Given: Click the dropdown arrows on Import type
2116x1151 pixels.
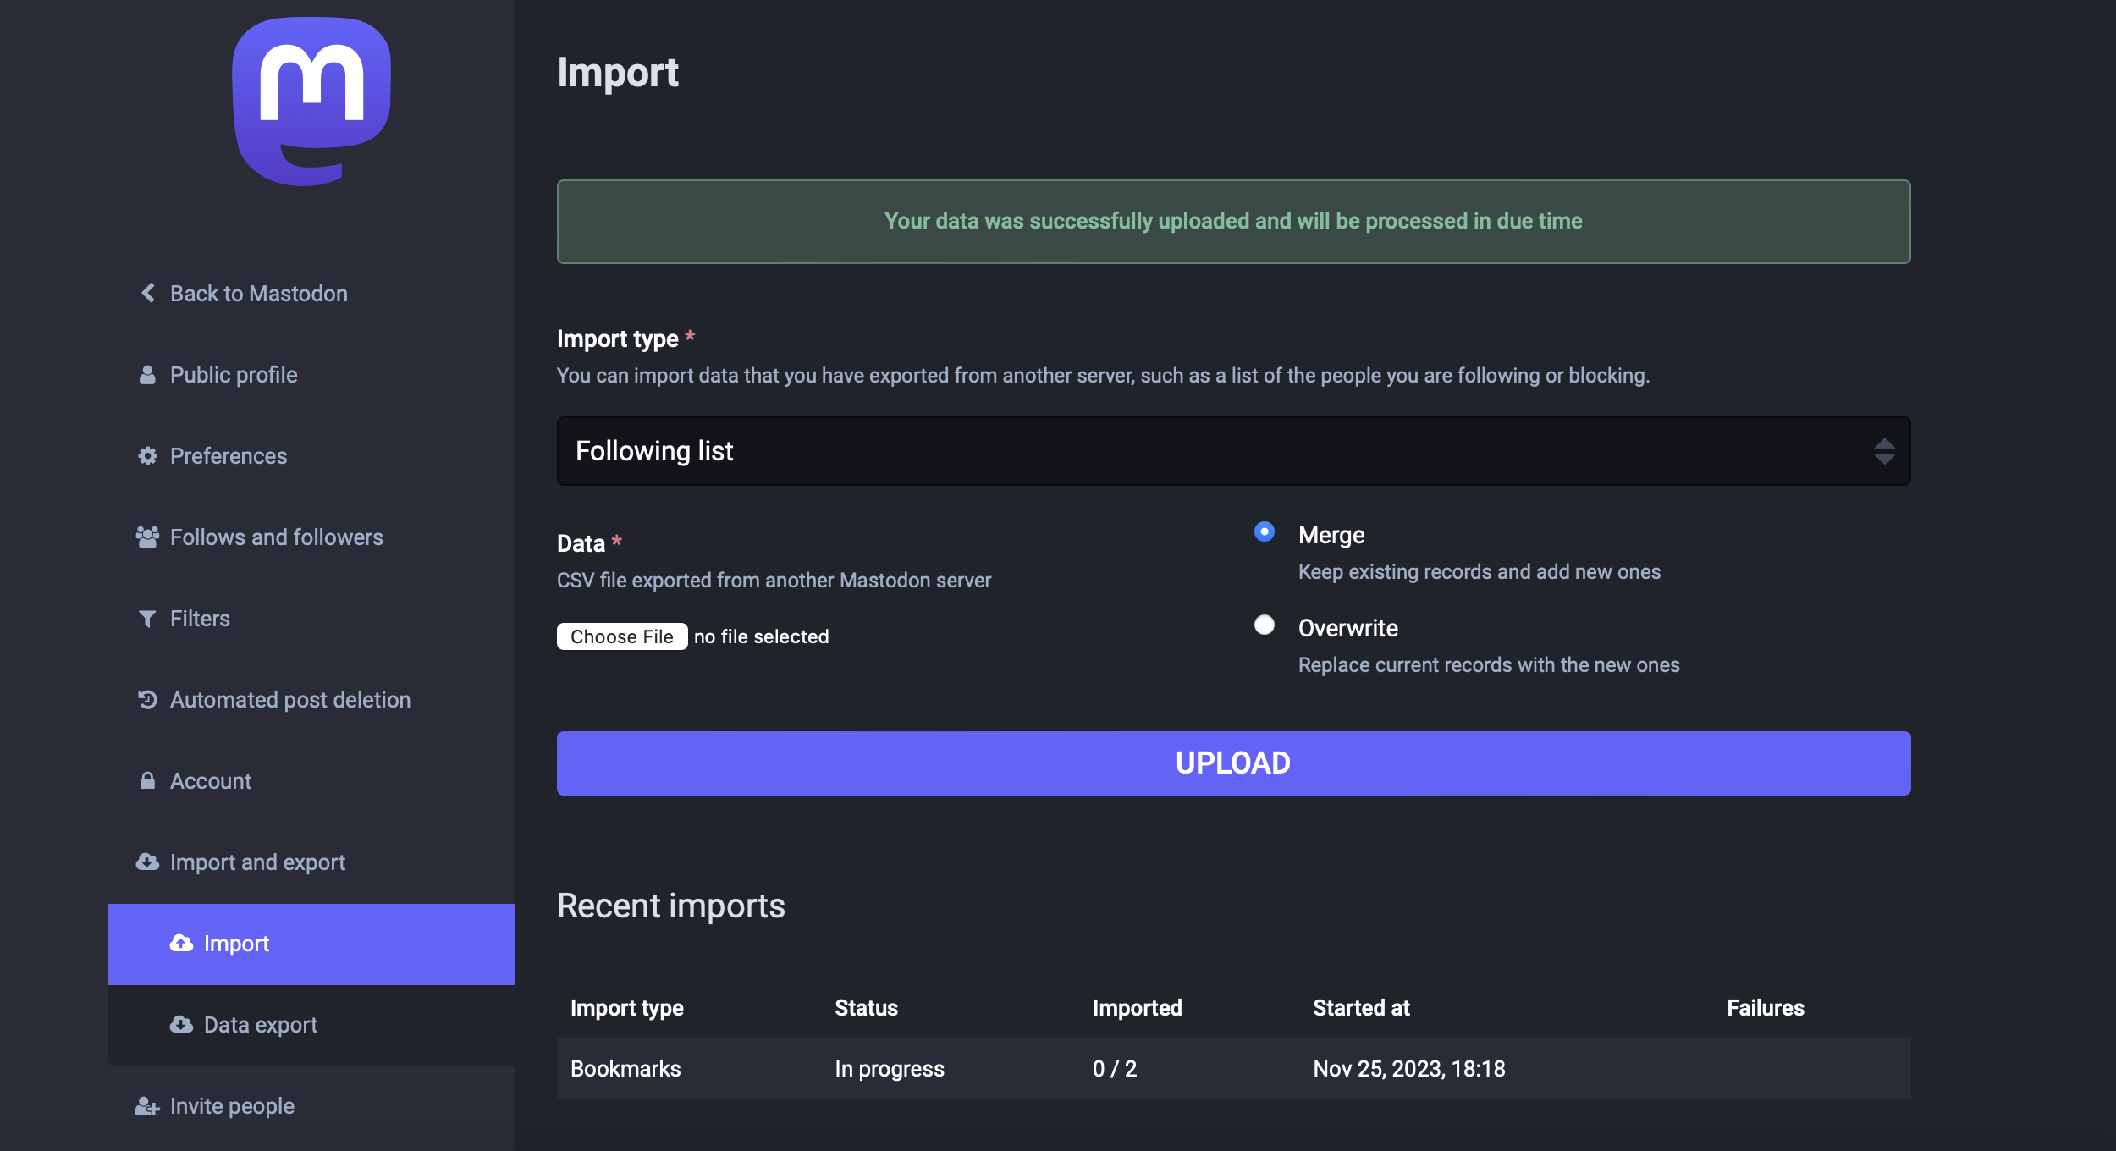Looking at the screenshot, I should tap(1884, 451).
